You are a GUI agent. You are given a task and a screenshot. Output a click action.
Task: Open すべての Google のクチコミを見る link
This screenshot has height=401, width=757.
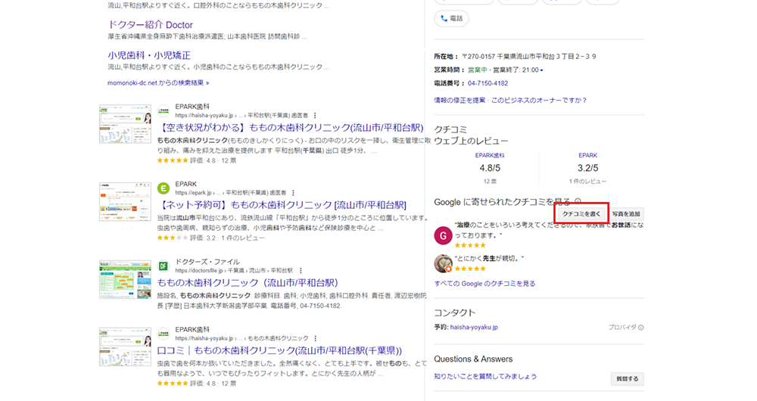coord(484,284)
